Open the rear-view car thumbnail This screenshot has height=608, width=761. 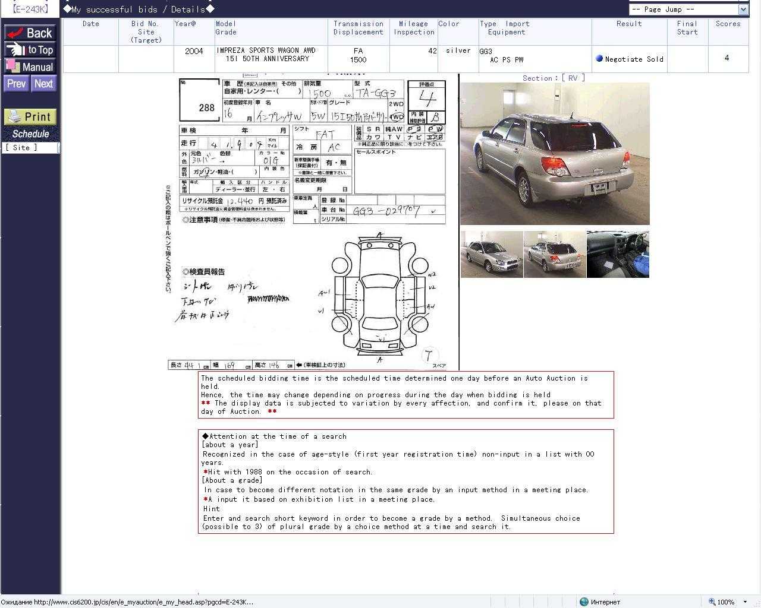555,254
